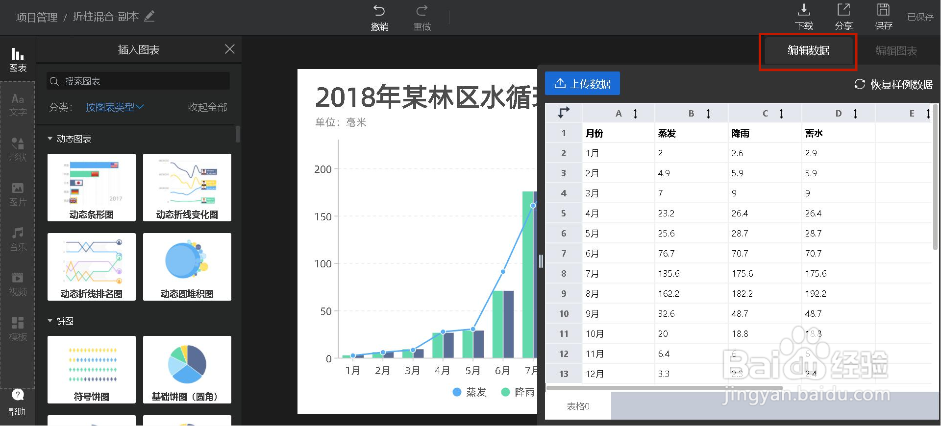941x426 pixels.
Task: Select row header 8
Action: coord(564,274)
